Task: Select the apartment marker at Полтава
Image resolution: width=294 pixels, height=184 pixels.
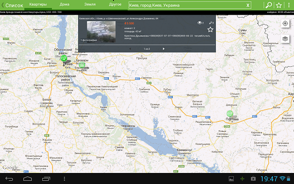Action: [230, 114]
